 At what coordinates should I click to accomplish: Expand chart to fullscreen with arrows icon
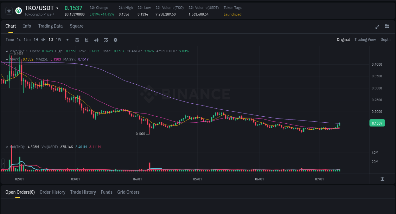click(377, 27)
